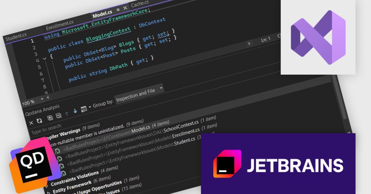Refresh the Qodana Analysis results
The image size is (371, 194).
pyautogui.click(x=39, y=121)
